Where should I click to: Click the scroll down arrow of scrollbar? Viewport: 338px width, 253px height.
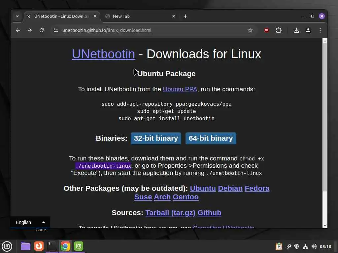(x=325, y=226)
